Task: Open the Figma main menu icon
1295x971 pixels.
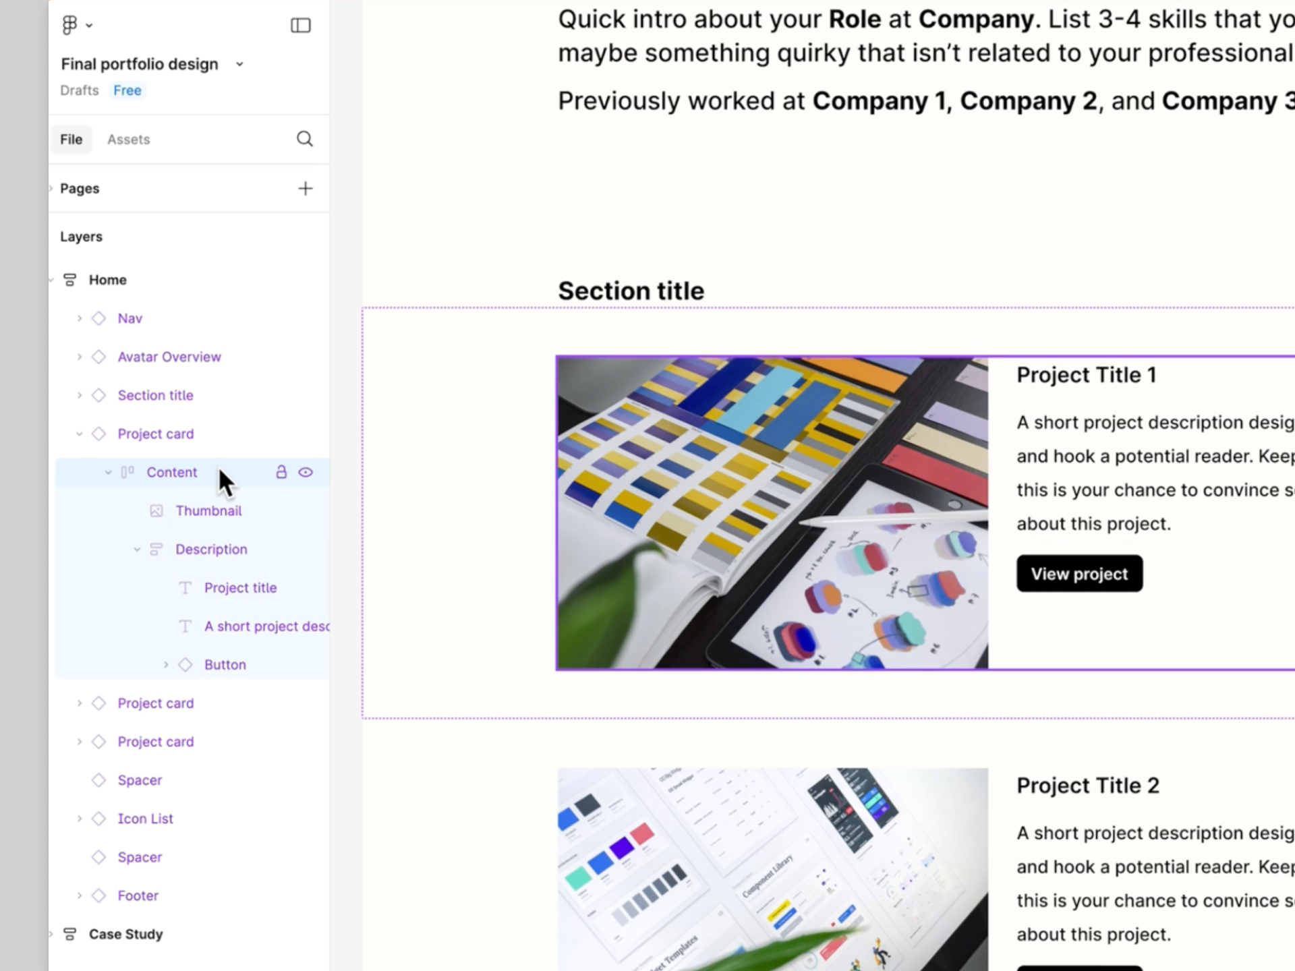Action: 70,26
